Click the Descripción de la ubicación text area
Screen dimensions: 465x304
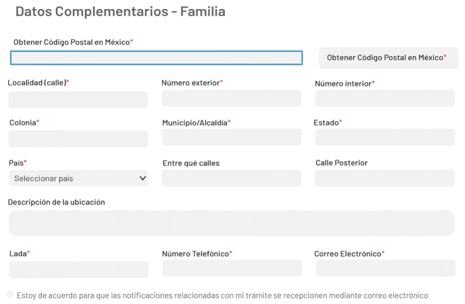pyautogui.click(x=231, y=223)
